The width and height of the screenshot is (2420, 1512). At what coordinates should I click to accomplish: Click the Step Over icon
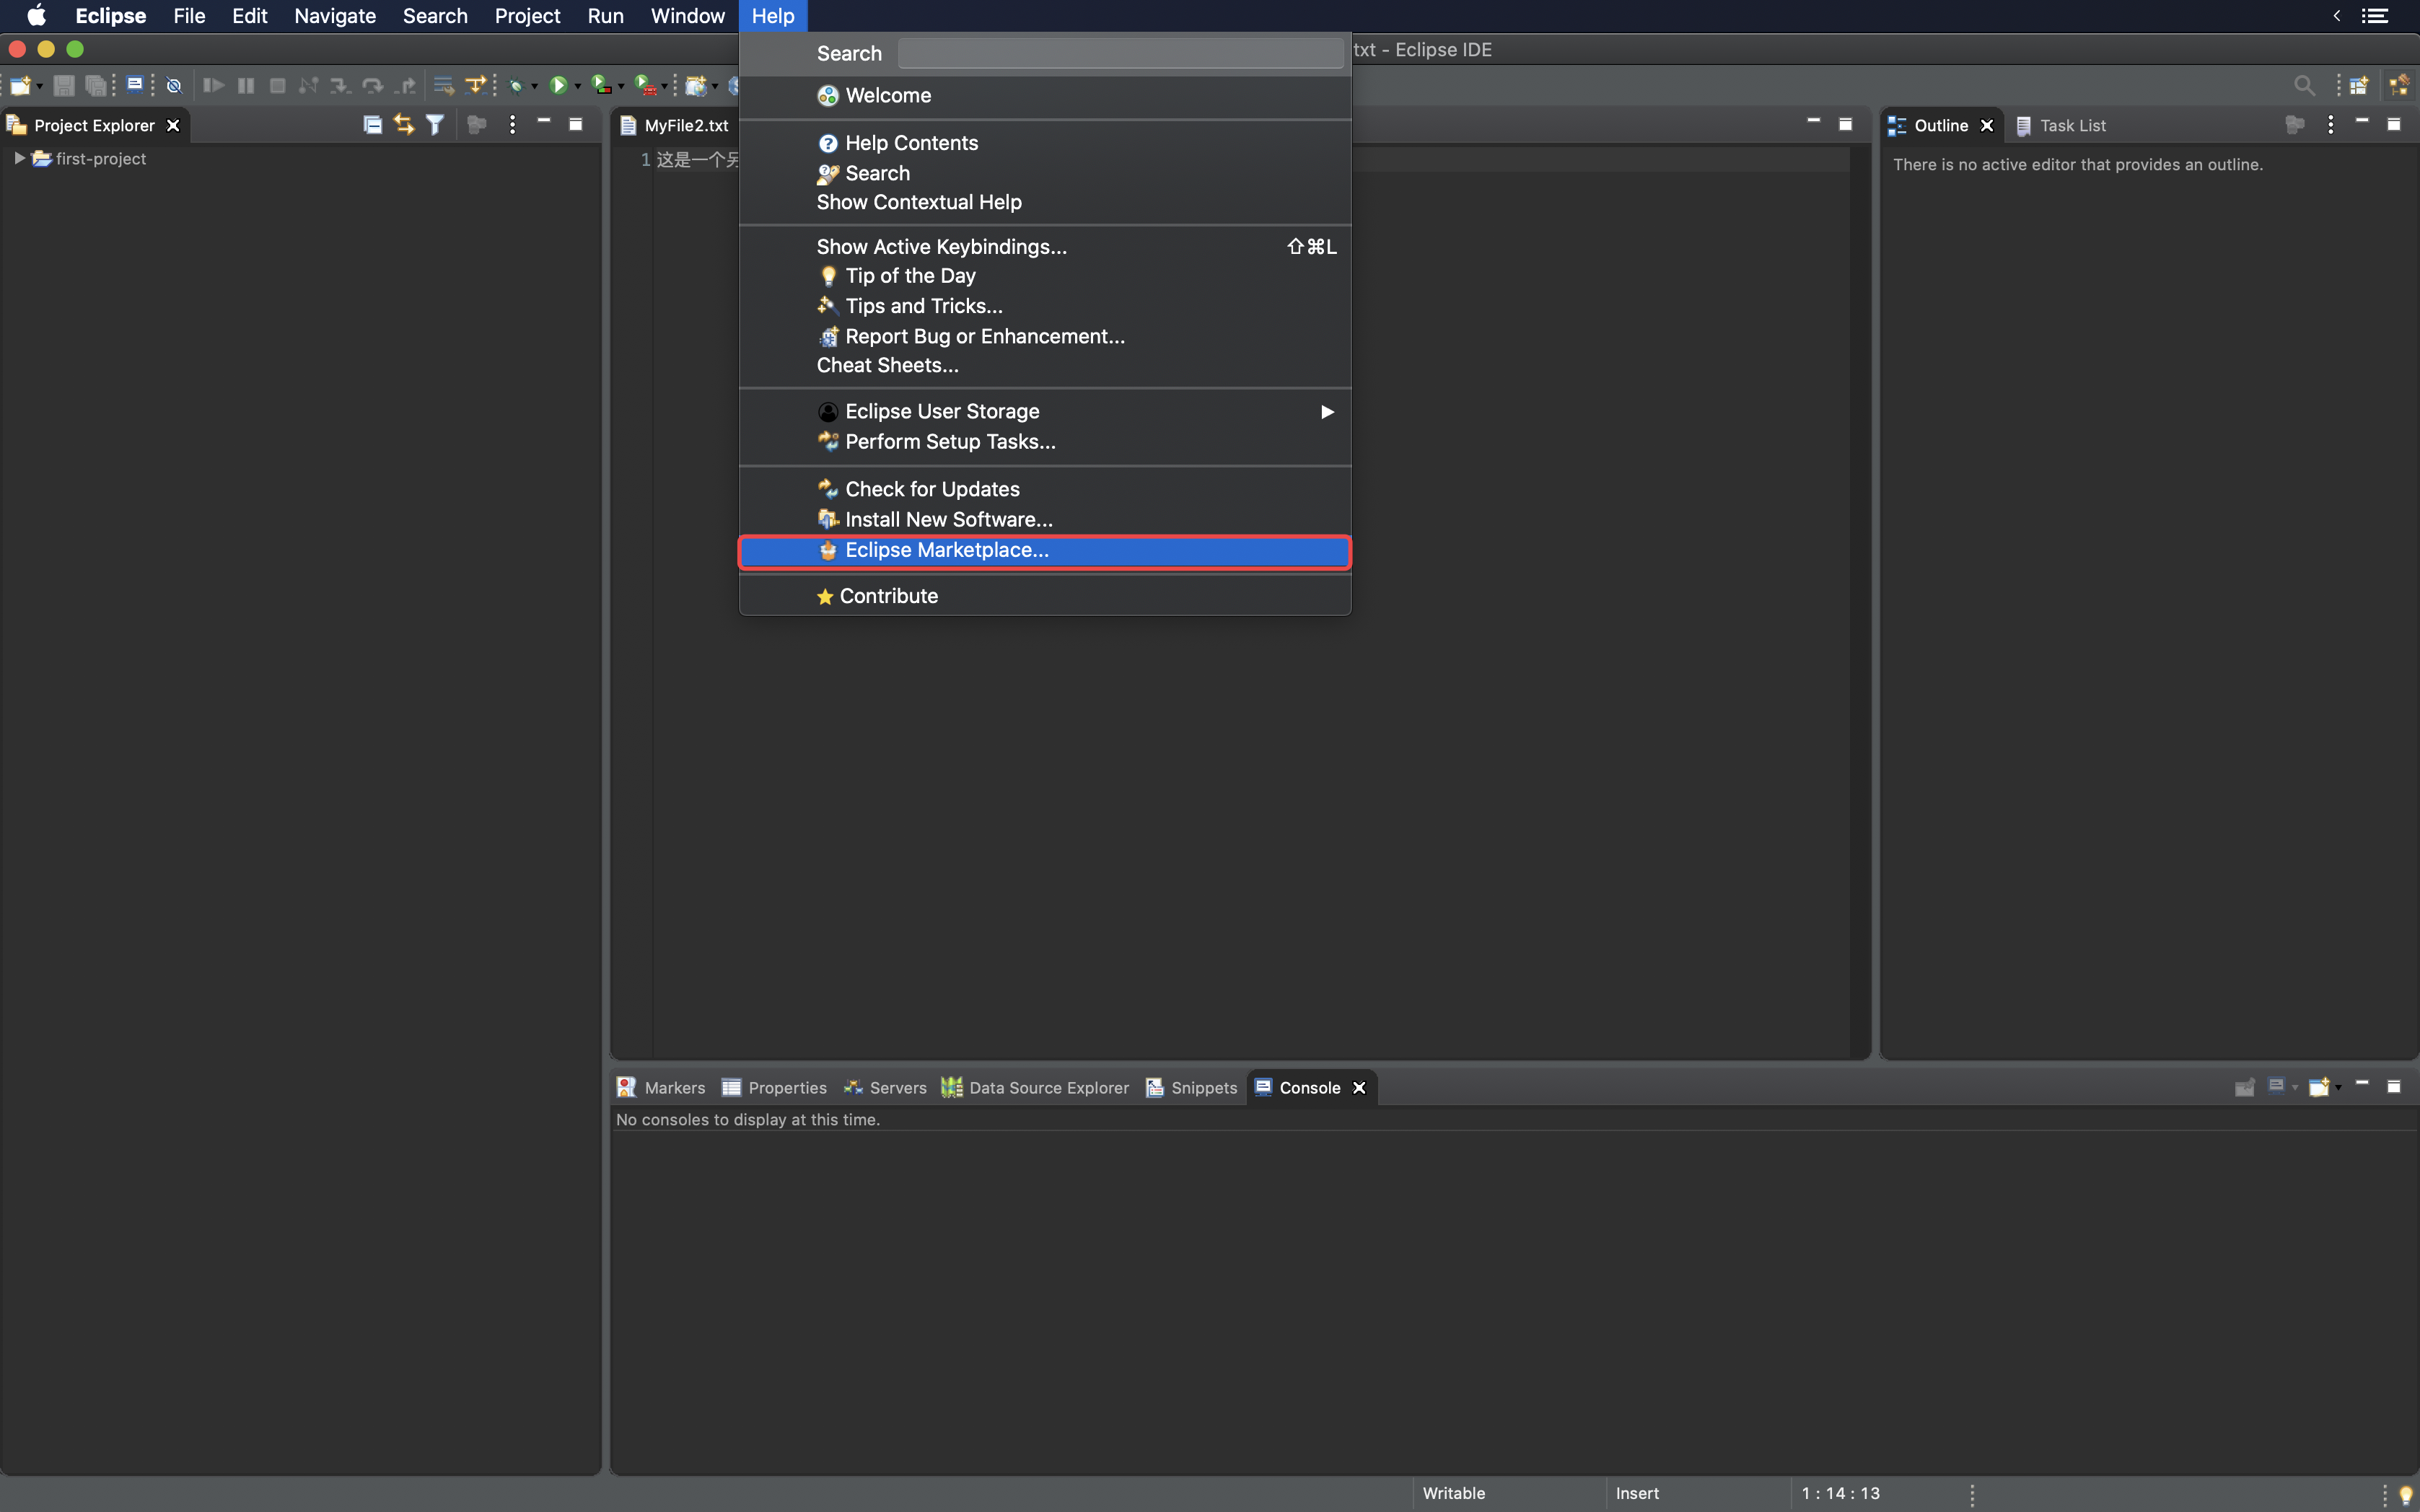coord(373,86)
